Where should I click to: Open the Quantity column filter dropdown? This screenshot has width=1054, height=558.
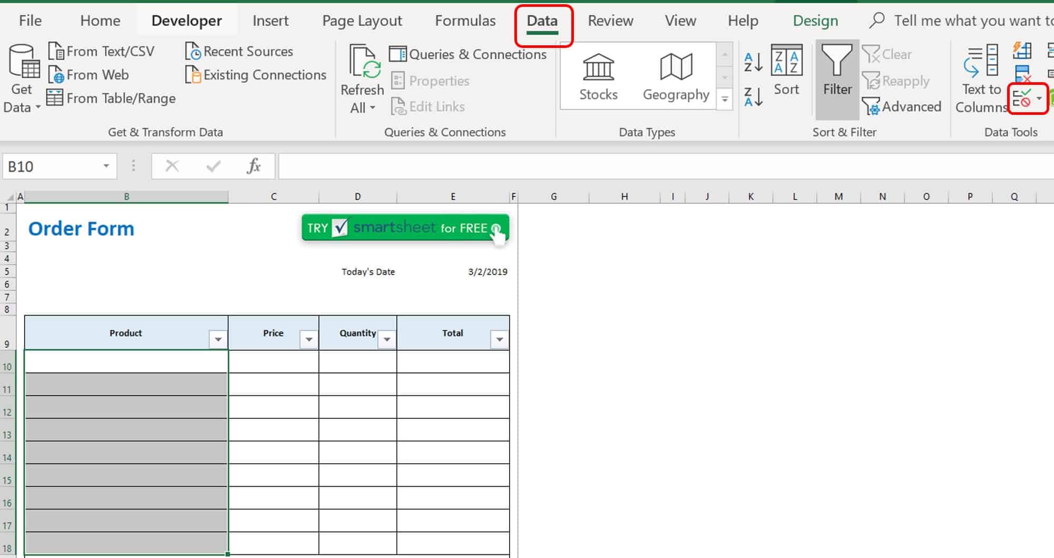pos(388,339)
